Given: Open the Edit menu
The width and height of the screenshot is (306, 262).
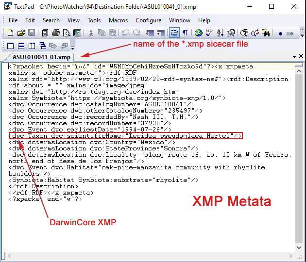Looking at the screenshot, I should [x=30, y=20].
